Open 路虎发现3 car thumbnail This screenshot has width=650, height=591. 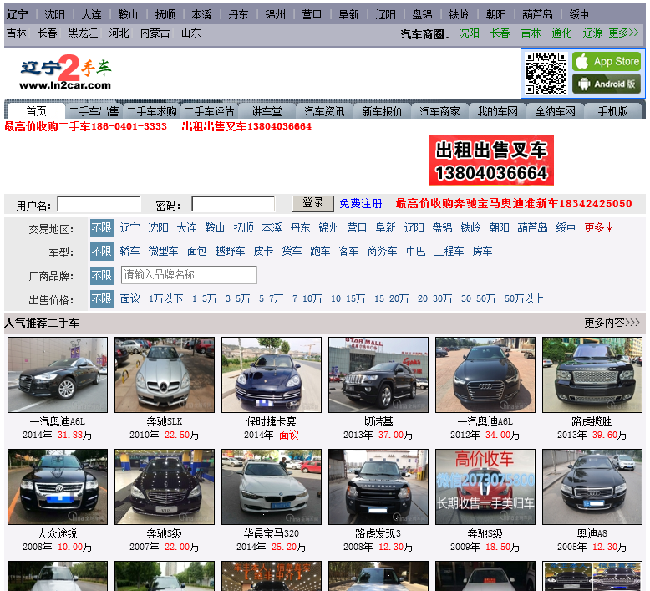[x=378, y=487]
